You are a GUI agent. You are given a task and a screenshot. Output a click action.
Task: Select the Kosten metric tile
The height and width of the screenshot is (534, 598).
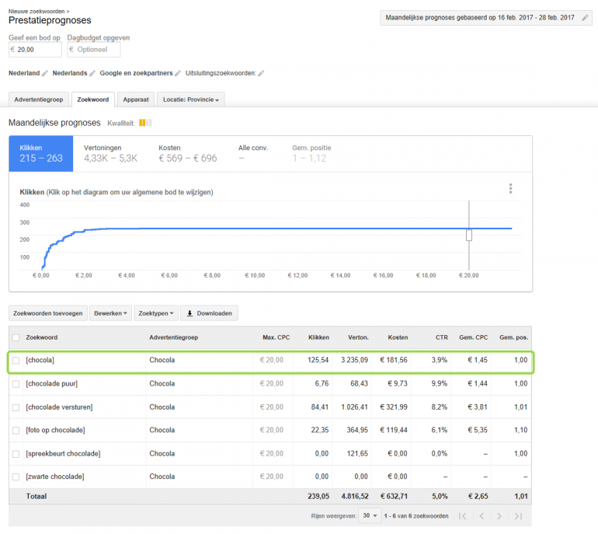click(188, 154)
